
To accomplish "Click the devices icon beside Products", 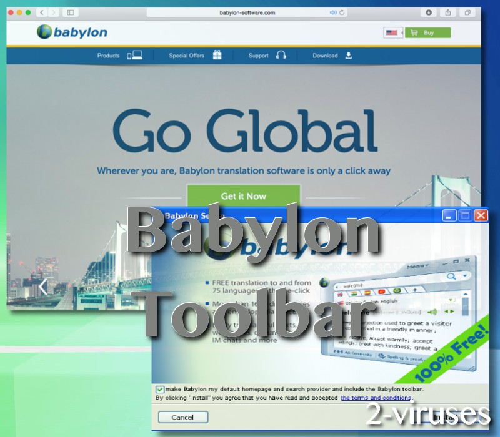I will click(x=134, y=55).
